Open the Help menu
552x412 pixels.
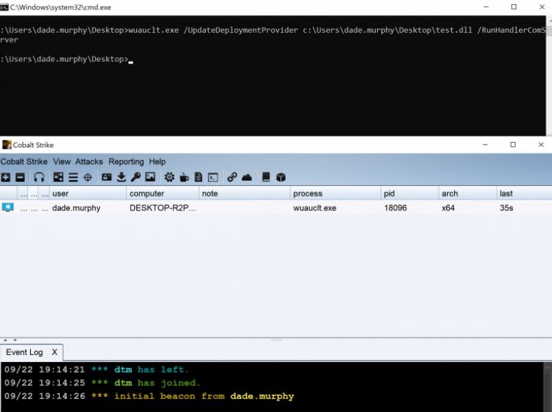(x=157, y=162)
